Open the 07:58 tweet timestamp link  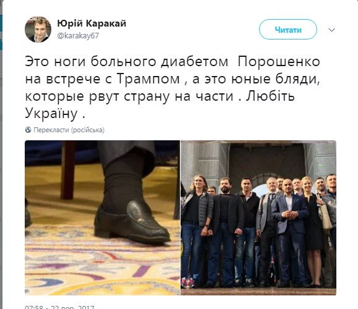click(x=59, y=307)
